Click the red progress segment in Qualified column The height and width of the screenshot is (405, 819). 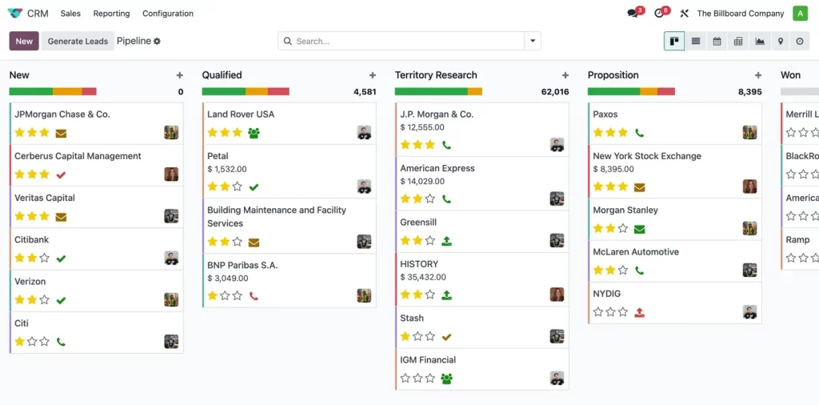[x=278, y=91]
